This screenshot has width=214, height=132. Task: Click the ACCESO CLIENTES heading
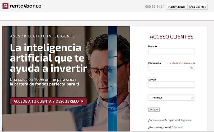click(x=172, y=37)
